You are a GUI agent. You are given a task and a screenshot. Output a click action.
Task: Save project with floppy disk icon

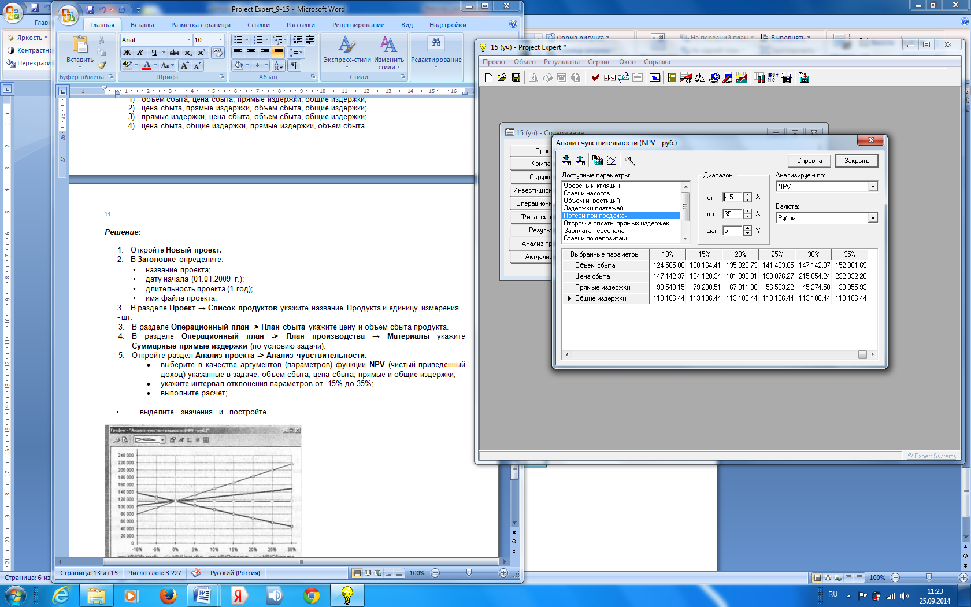pos(516,77)
